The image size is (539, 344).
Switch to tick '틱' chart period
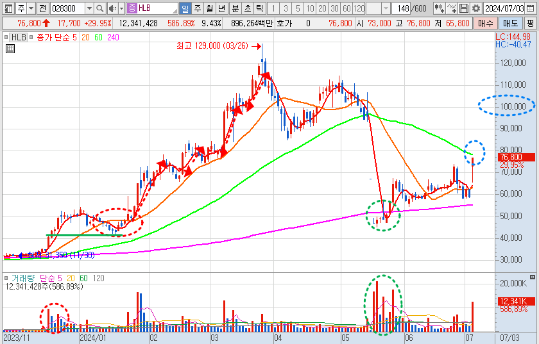pos(260,8)
